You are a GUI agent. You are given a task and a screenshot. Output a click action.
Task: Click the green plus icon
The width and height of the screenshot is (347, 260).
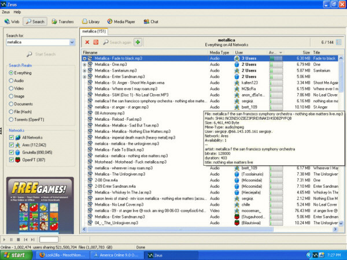click(138, 42)
